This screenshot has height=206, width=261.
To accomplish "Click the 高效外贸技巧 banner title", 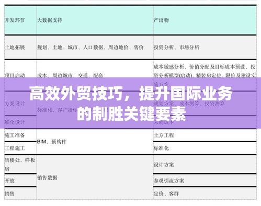I will pyautogui.click(x=131, y=103).
